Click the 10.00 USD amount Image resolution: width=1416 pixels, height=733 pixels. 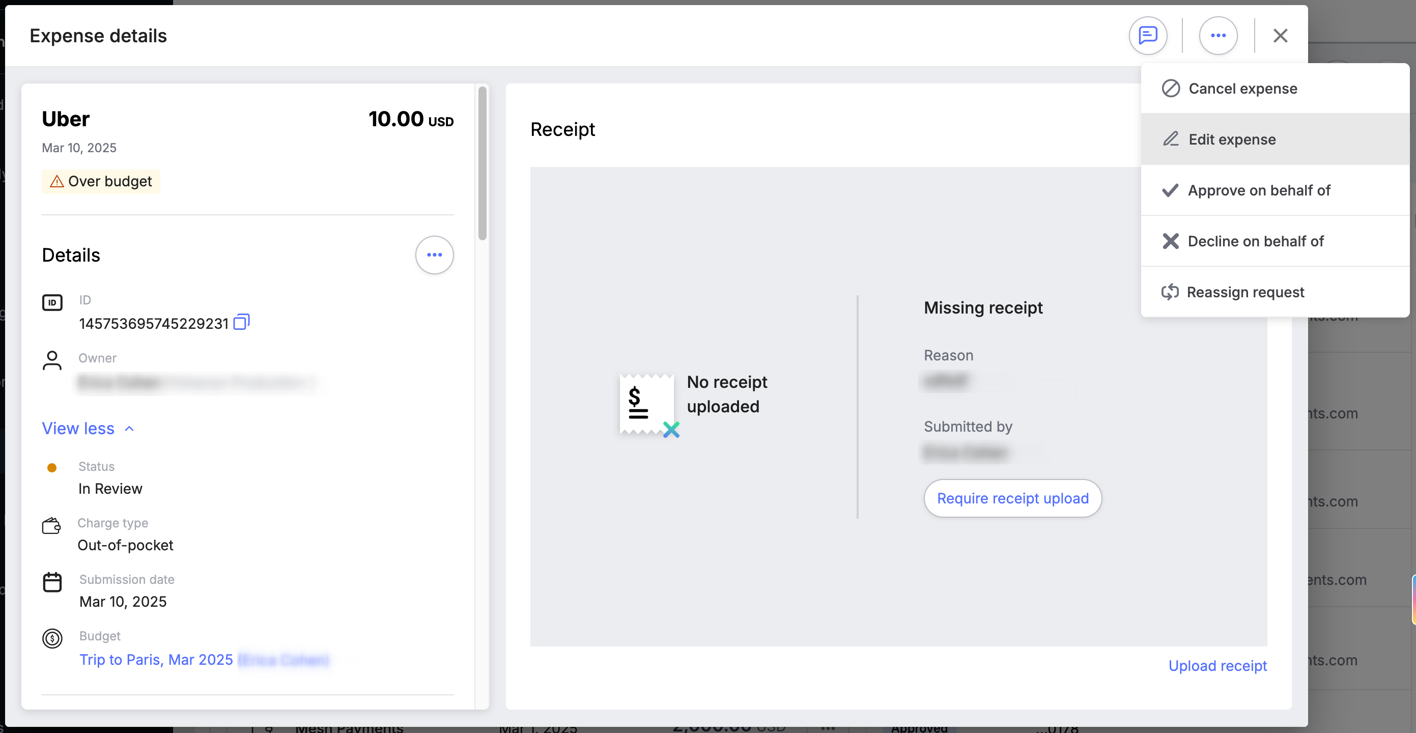411,119
